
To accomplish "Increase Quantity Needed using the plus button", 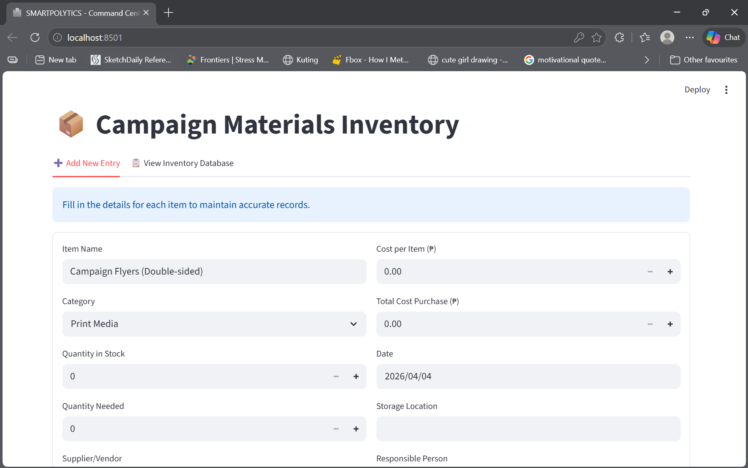I will [356, 428].
